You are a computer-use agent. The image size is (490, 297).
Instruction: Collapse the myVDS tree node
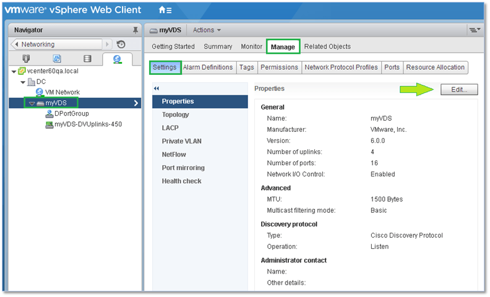pyautogui.click(x=32, y=103)
